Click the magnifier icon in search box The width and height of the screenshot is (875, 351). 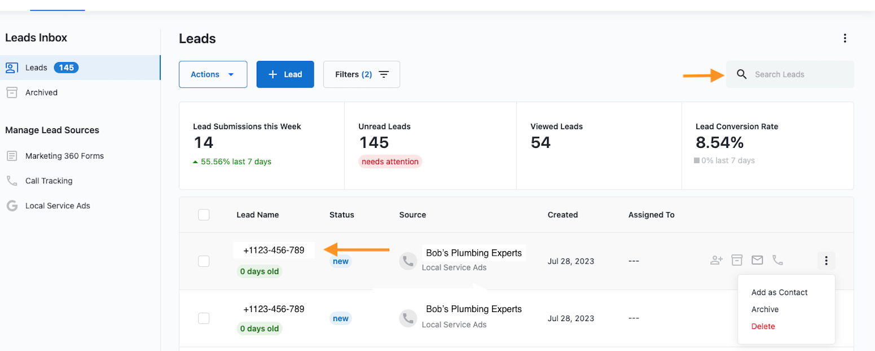(742, 74)
